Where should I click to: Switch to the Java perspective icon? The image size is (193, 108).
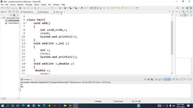tap(187, 8)
